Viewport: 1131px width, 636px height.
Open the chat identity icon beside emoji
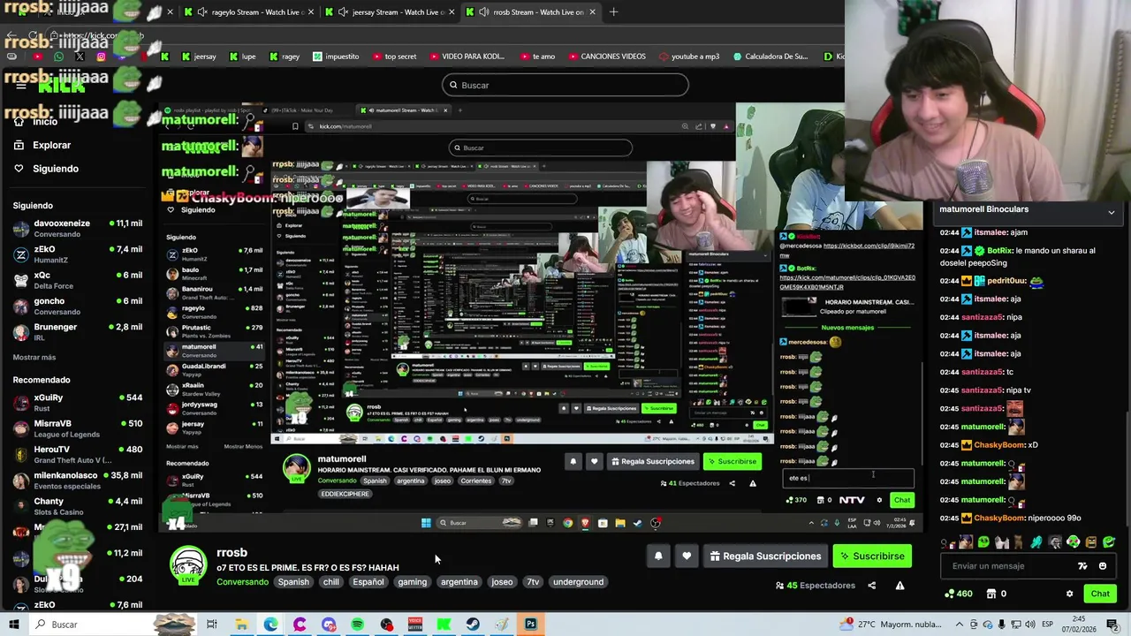click(1082, 566)
